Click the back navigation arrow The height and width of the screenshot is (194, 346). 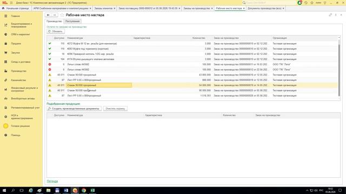pos(48,15)
